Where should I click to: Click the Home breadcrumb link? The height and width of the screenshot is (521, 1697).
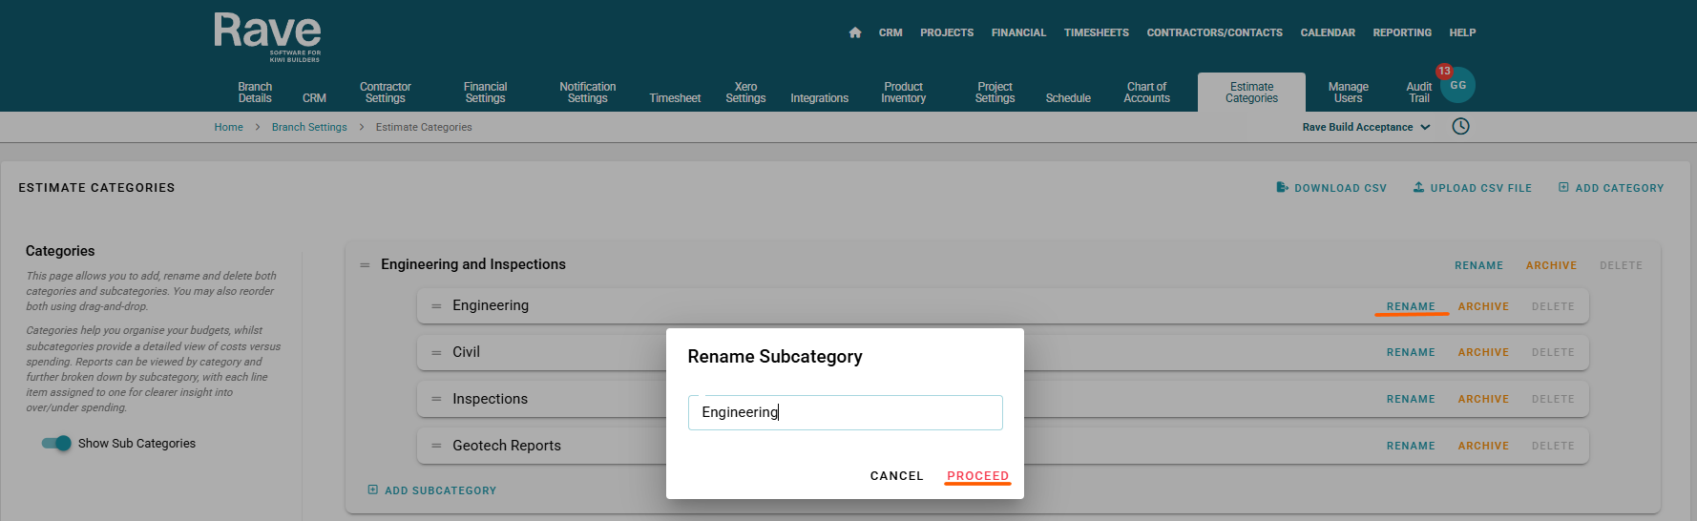[228, 127]
